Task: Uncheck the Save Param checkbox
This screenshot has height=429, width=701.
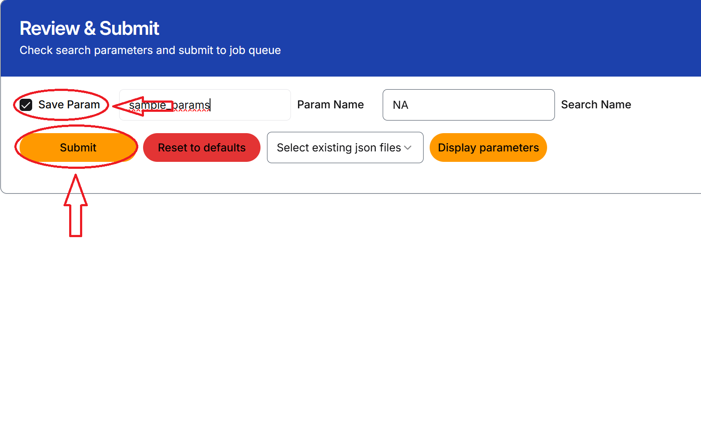Action: pyautogui.click(x=26, y=105)
